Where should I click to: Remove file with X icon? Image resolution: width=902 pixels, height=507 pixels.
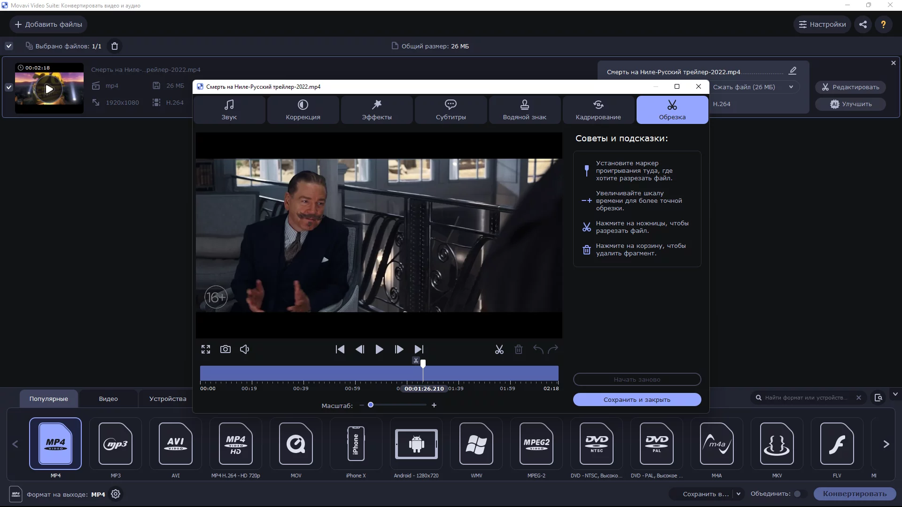[894, 63]
